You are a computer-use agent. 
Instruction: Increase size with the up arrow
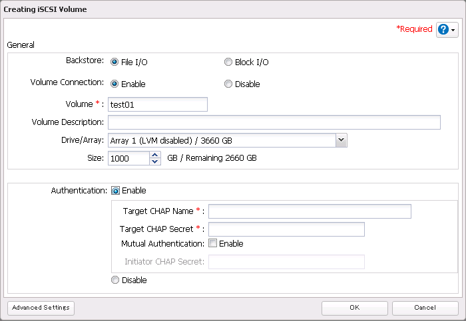[155, 155]
